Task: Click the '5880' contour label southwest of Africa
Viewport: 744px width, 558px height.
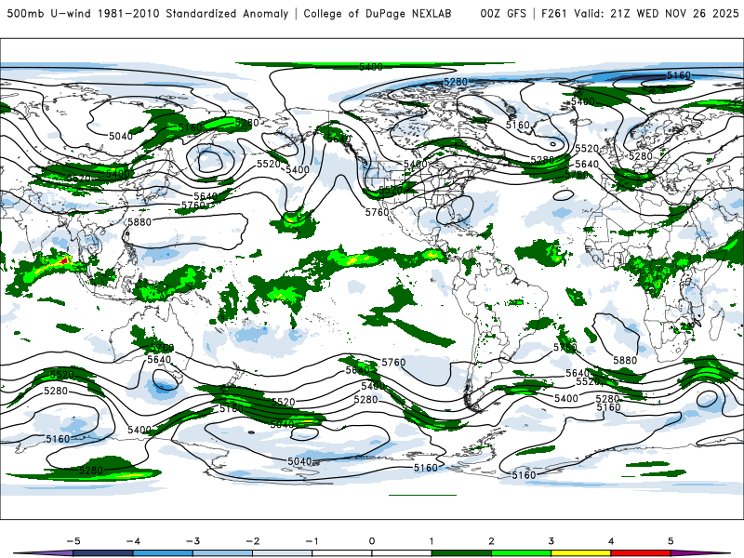Action: click(625, 361)
